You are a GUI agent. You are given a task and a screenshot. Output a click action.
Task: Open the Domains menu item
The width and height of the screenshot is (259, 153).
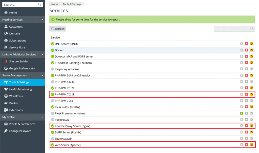point(15,33)
